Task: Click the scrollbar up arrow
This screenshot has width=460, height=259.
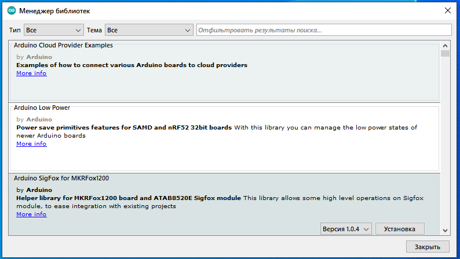Action: point(445,46)
